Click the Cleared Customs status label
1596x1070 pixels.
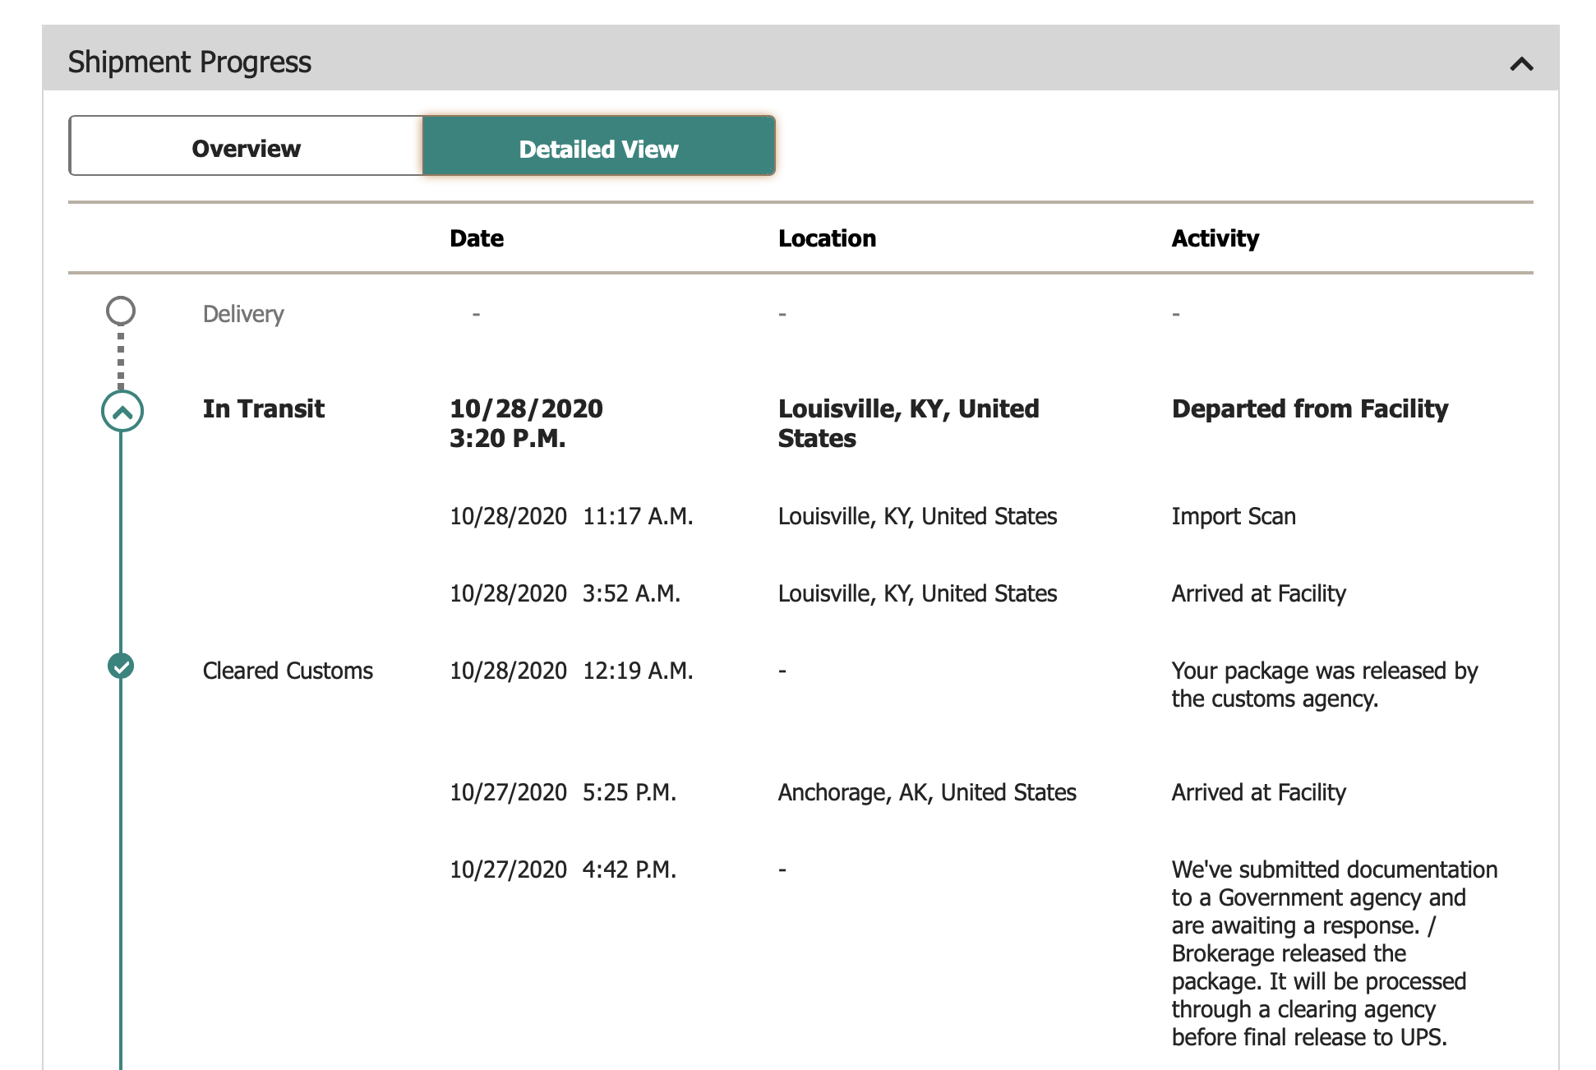pos(288,671)
